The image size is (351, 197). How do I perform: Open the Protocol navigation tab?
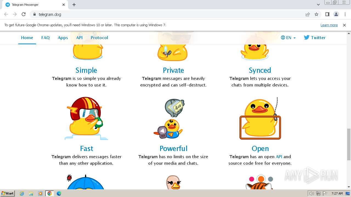click(x=99, y=38)
